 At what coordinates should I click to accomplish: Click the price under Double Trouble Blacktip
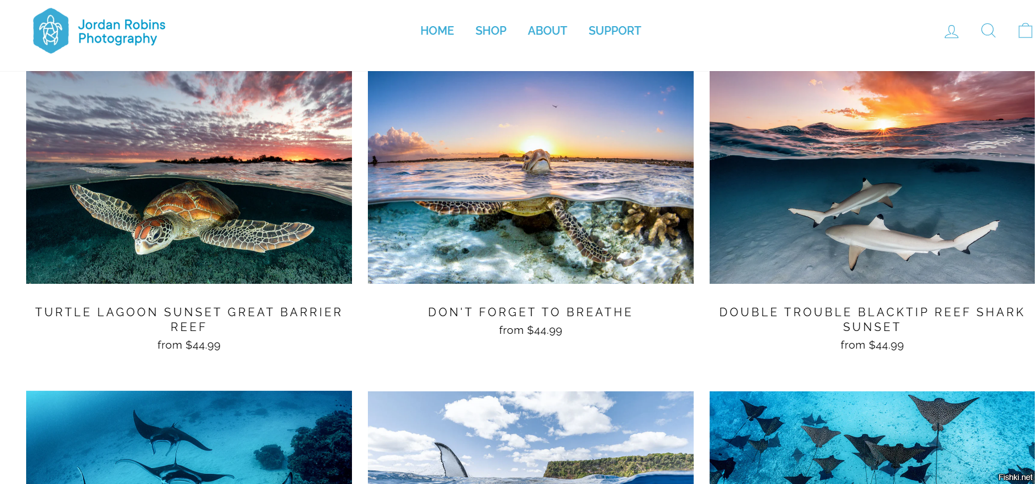(x=872, y=345)
